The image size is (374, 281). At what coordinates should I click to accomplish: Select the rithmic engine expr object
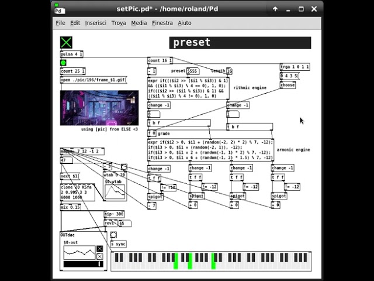[188, 88]
